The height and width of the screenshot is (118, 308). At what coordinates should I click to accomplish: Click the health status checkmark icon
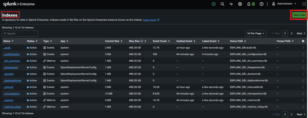pos(214,4)
